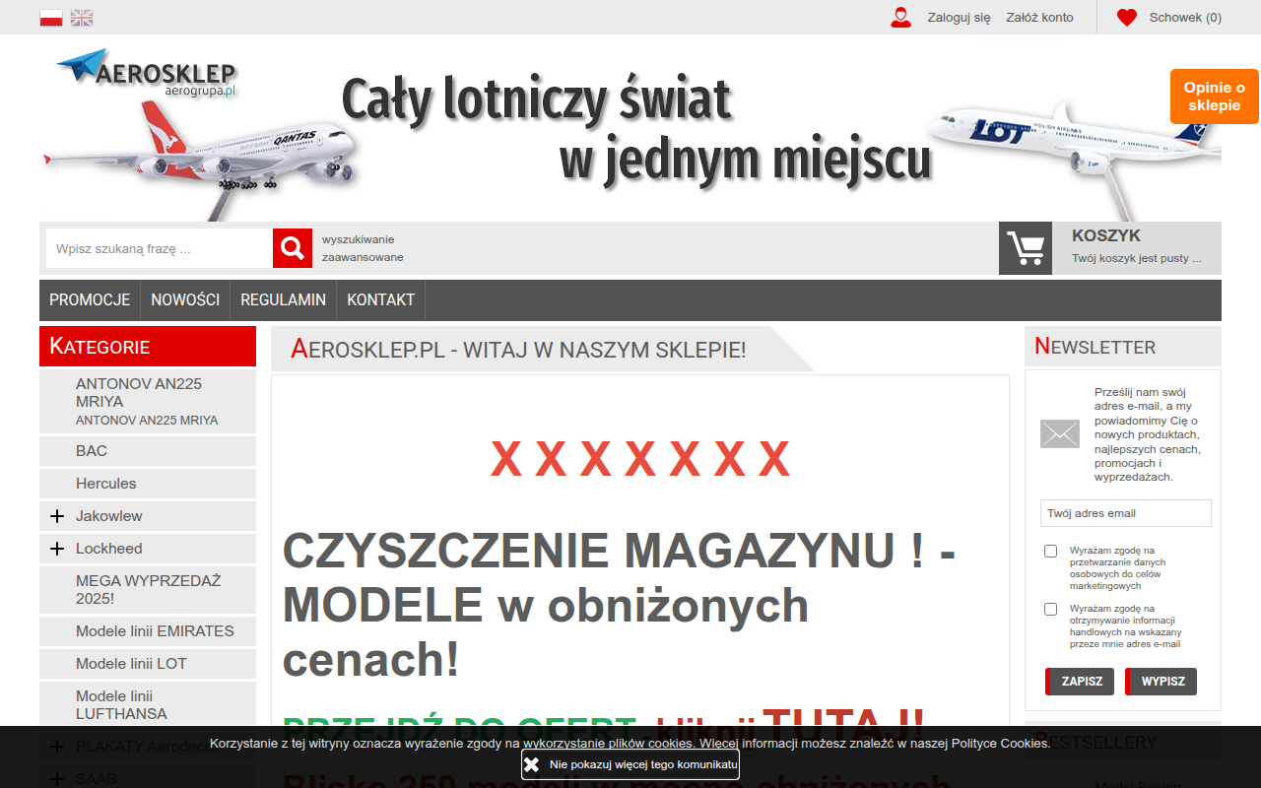The width and height of the screenshot is (1261, 788).
Task: Click the Opinie o sklepie button
Action: tap(1215, 97)
